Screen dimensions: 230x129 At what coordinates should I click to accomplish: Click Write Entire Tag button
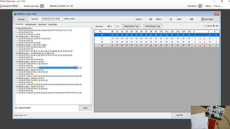click(x=152, y=26)
